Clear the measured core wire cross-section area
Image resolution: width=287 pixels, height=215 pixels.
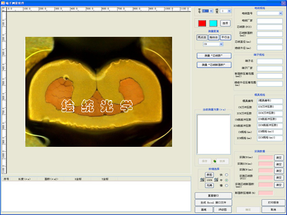click(279, 185)
